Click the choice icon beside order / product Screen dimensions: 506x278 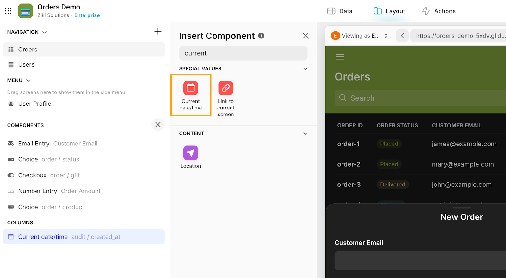(x=11, y=207)
